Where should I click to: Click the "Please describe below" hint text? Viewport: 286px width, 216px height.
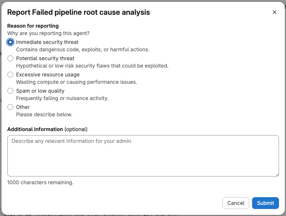tap(44, 114)
